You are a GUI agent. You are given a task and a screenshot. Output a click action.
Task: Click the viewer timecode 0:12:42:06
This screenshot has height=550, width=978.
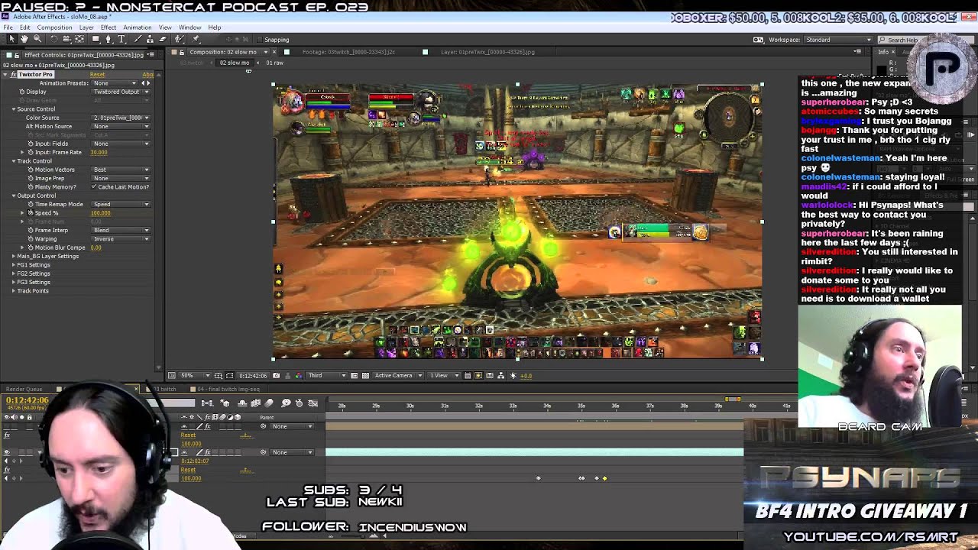254,375
